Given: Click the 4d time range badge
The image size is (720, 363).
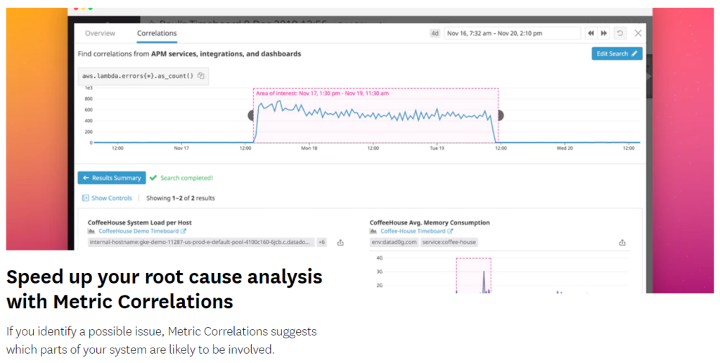Looking at the screenshot, I should tap(435, 34).
